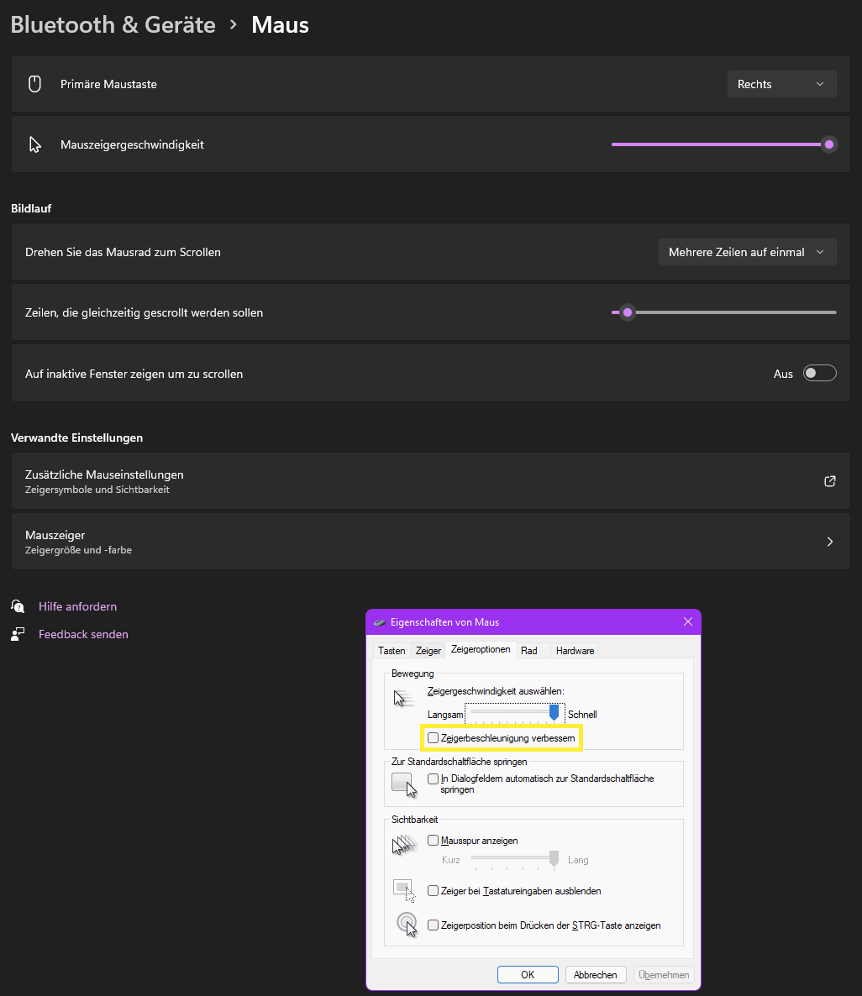Toggle Auf inaktive Fenster zeigen switch
This screenshot has height=996, width=862.
pyautogui.click(x=819, y=374)
